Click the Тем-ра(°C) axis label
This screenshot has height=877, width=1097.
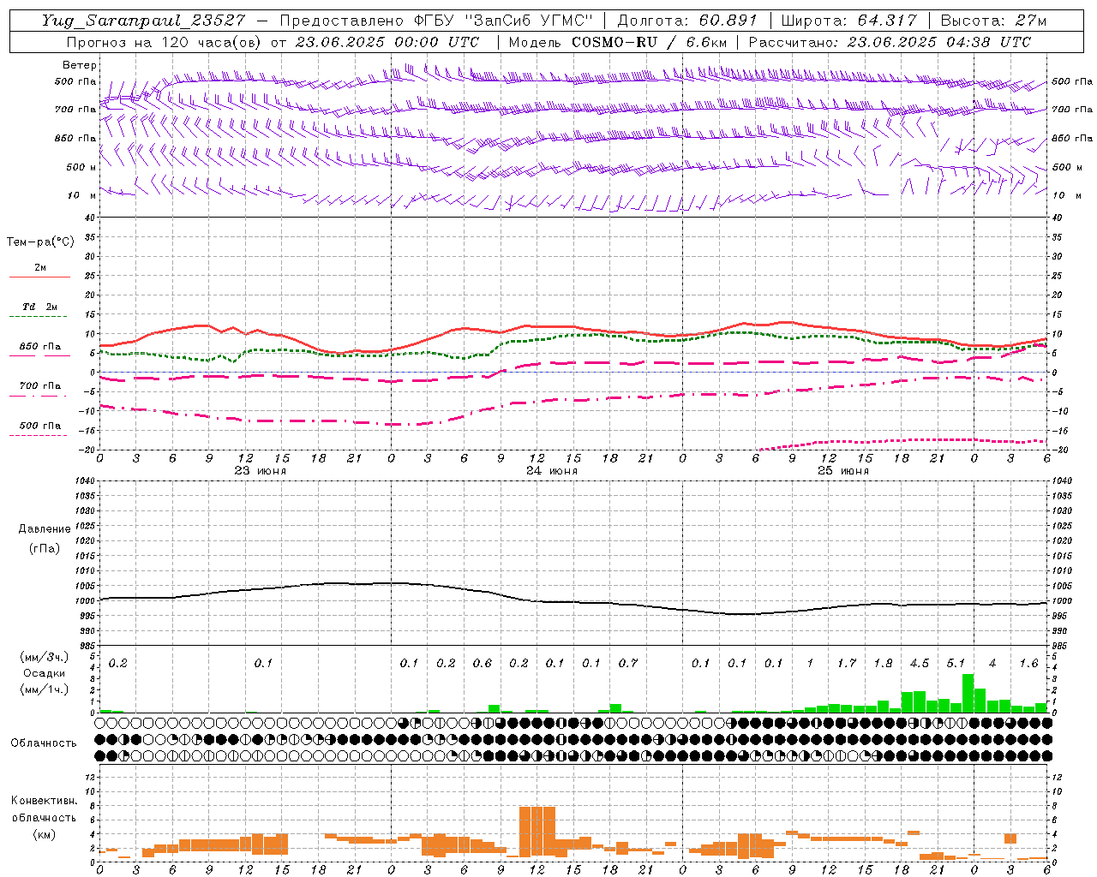[x=40, y=242]
